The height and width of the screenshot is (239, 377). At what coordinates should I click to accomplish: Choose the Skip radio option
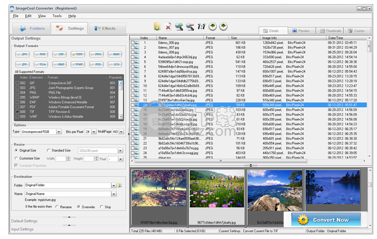101,207
